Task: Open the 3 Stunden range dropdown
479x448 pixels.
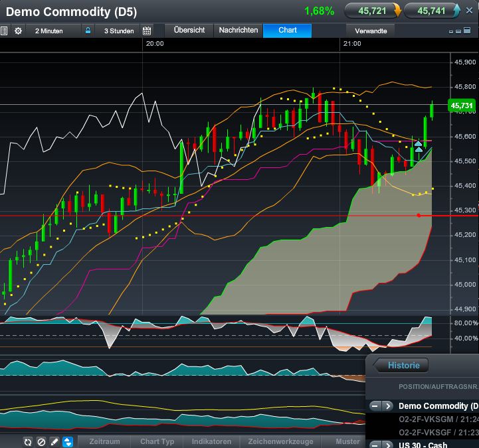Action: click(x=119, y=31)
